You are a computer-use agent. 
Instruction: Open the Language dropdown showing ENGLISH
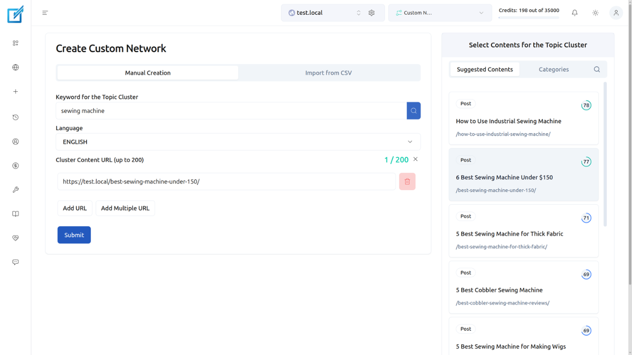click(x=238, y=142)
